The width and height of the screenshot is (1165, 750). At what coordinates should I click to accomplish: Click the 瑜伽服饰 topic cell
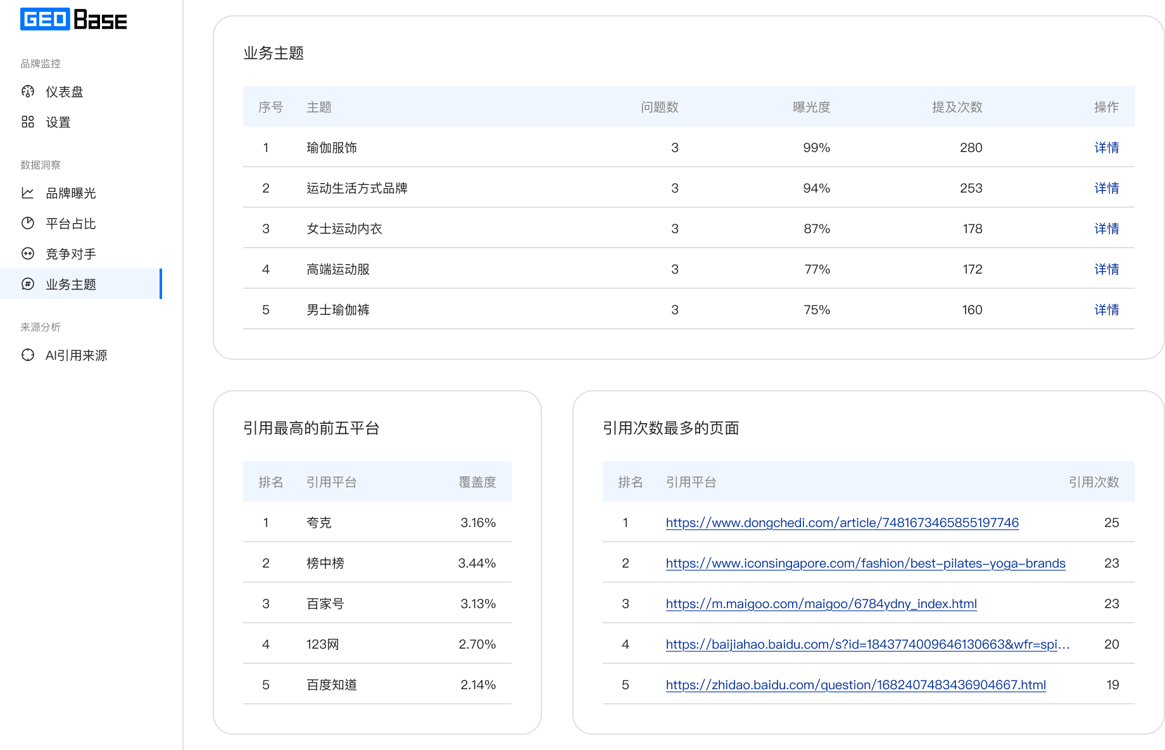tap(332, 148)
